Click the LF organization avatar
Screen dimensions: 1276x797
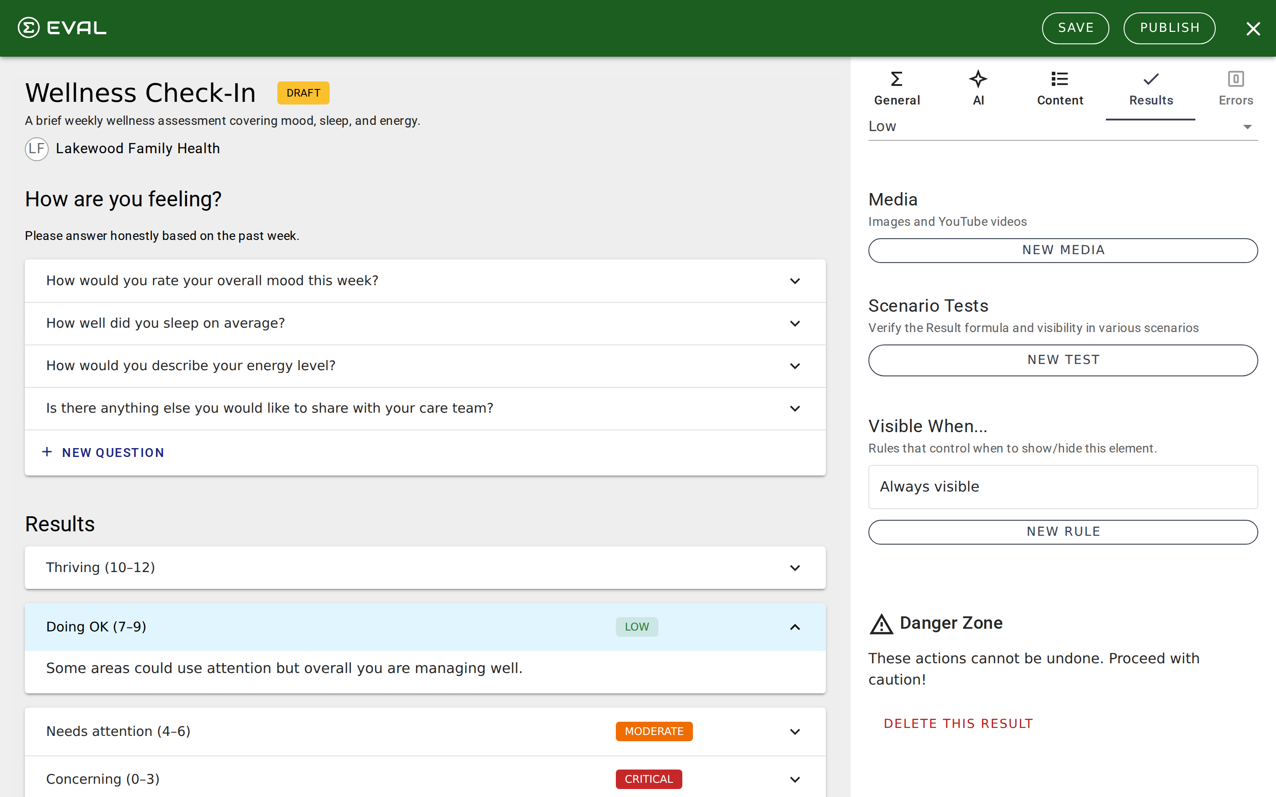[36, 149]
